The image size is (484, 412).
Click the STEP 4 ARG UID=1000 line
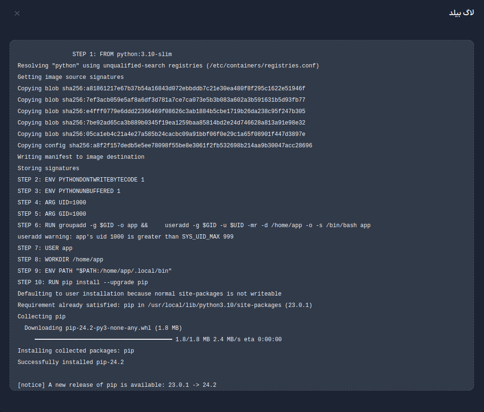pos(52,202)
